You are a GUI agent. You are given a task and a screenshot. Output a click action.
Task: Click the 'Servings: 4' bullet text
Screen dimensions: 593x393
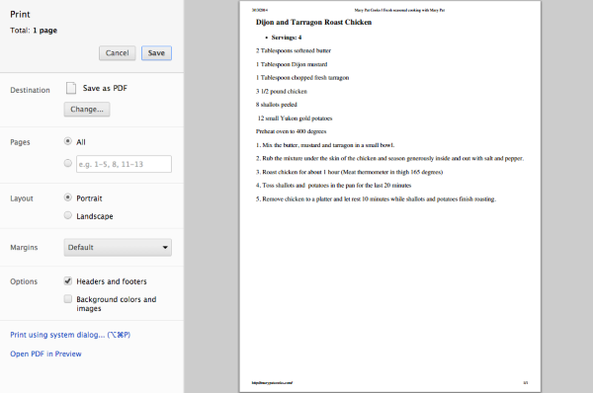pyautogui.click(x=287, y=38)
